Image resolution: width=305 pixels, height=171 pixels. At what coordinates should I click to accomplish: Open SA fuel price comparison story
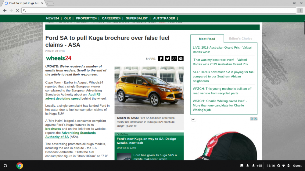[224, 76]
